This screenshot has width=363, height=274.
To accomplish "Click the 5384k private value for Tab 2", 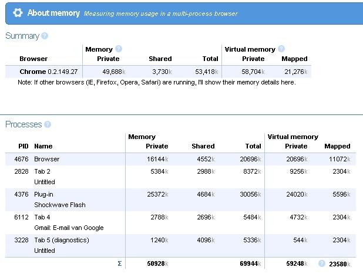I will point(159,171).
